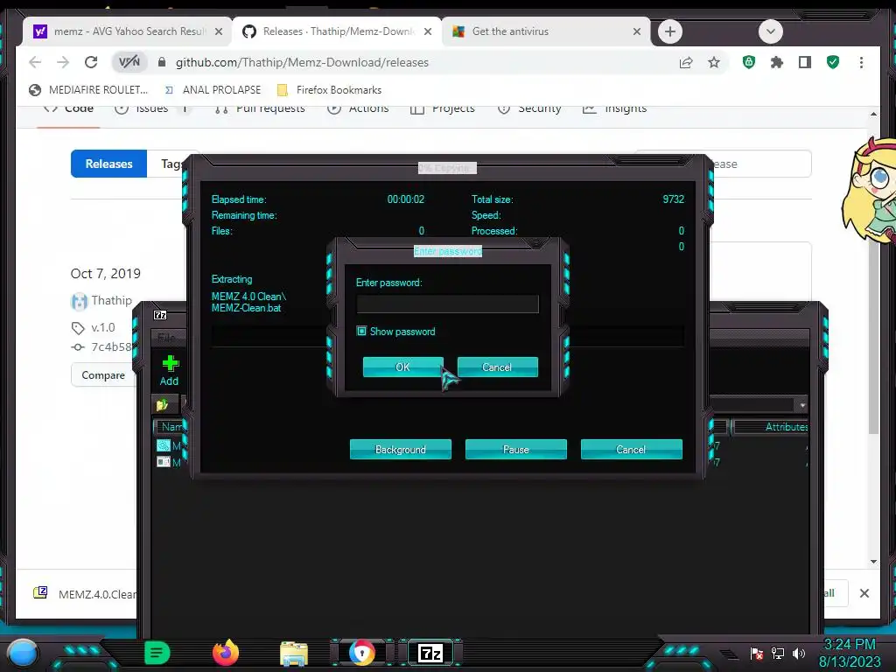Go forward in browser history

click(x=63, y=62)
